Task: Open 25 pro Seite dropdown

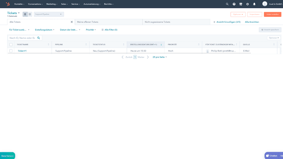Action: (x=160, y=57)
